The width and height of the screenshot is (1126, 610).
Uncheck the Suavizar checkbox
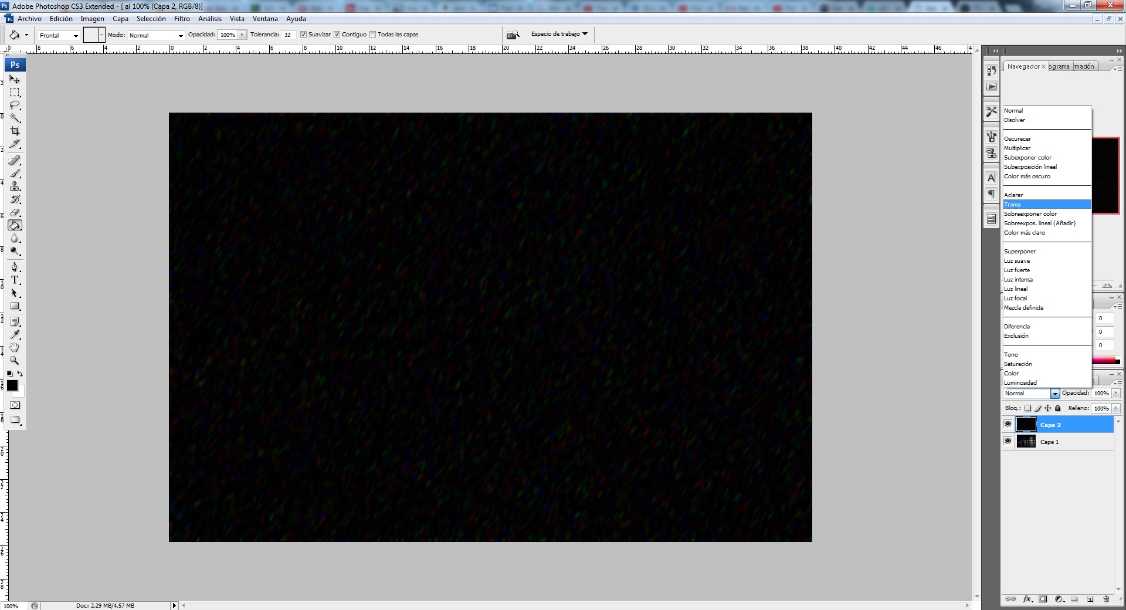[304, 35]
